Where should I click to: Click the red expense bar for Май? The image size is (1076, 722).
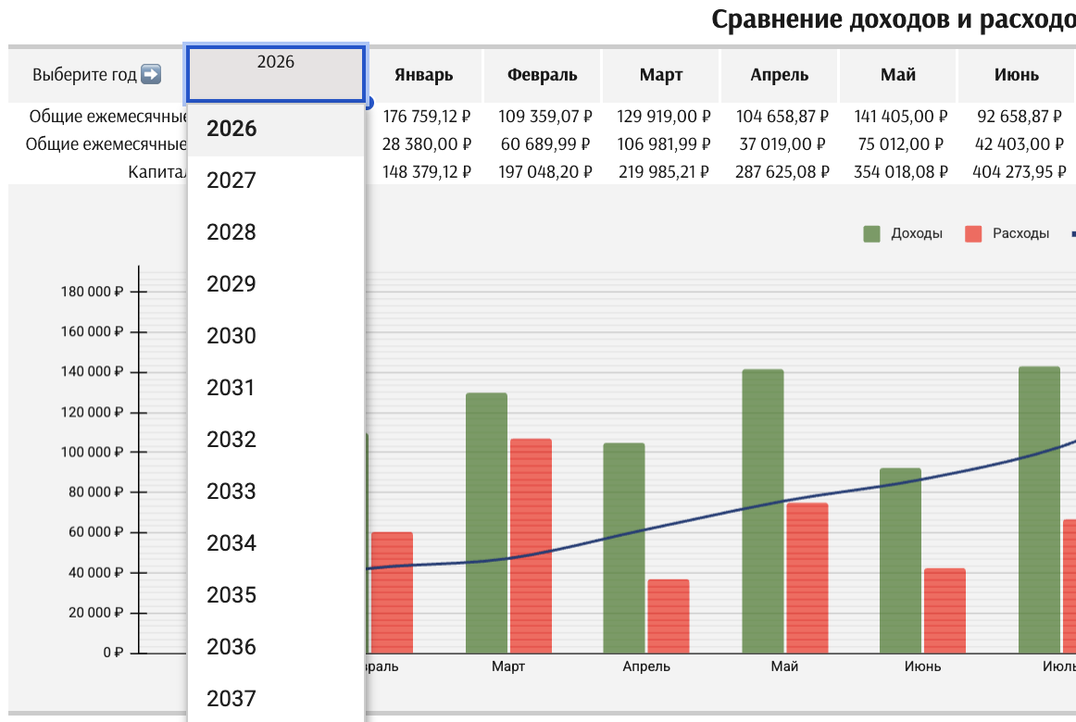pyautogui.click(x=807, y=578)
